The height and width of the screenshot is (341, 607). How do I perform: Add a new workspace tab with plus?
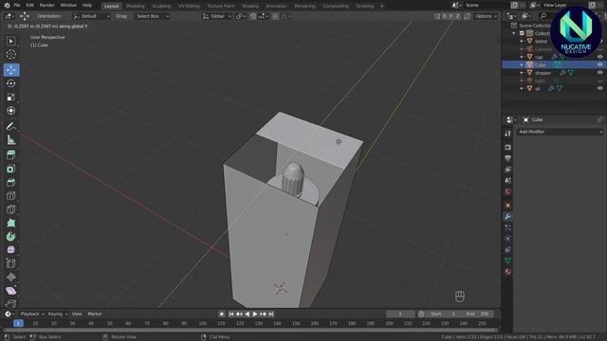point(381,6)
